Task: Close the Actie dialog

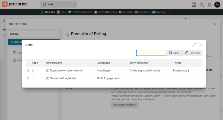Action: click(x=200, y=45)
